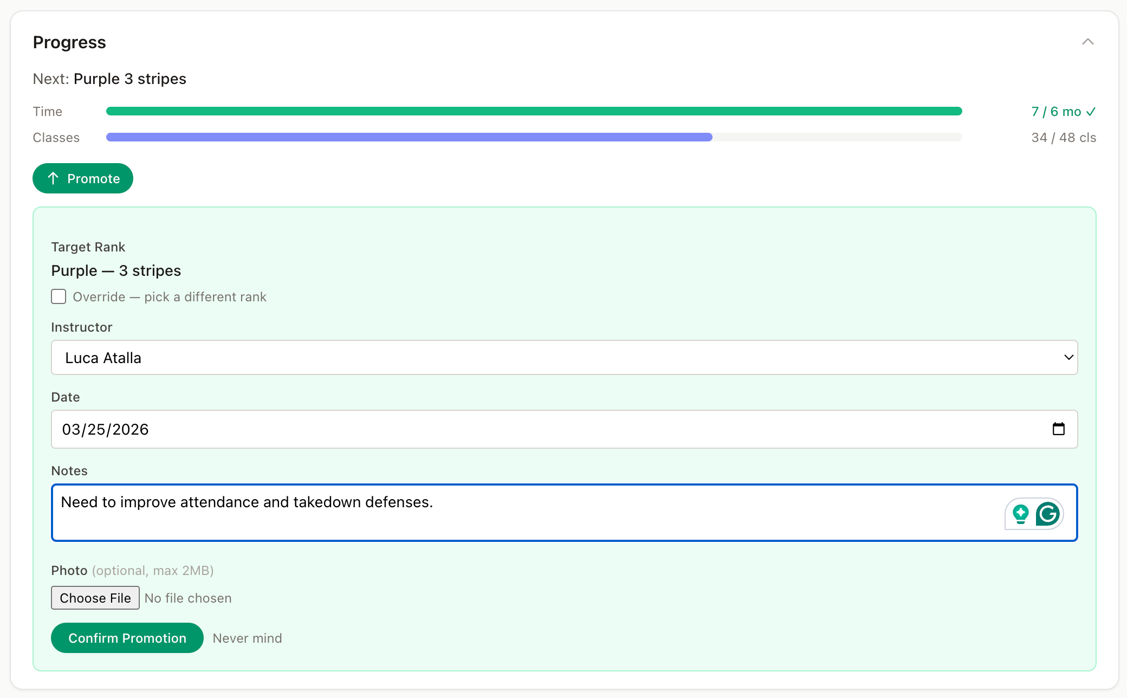Click the up-arrow icon on Promote
Viewport: 1127px width, 698px height.
pos(53,178)
